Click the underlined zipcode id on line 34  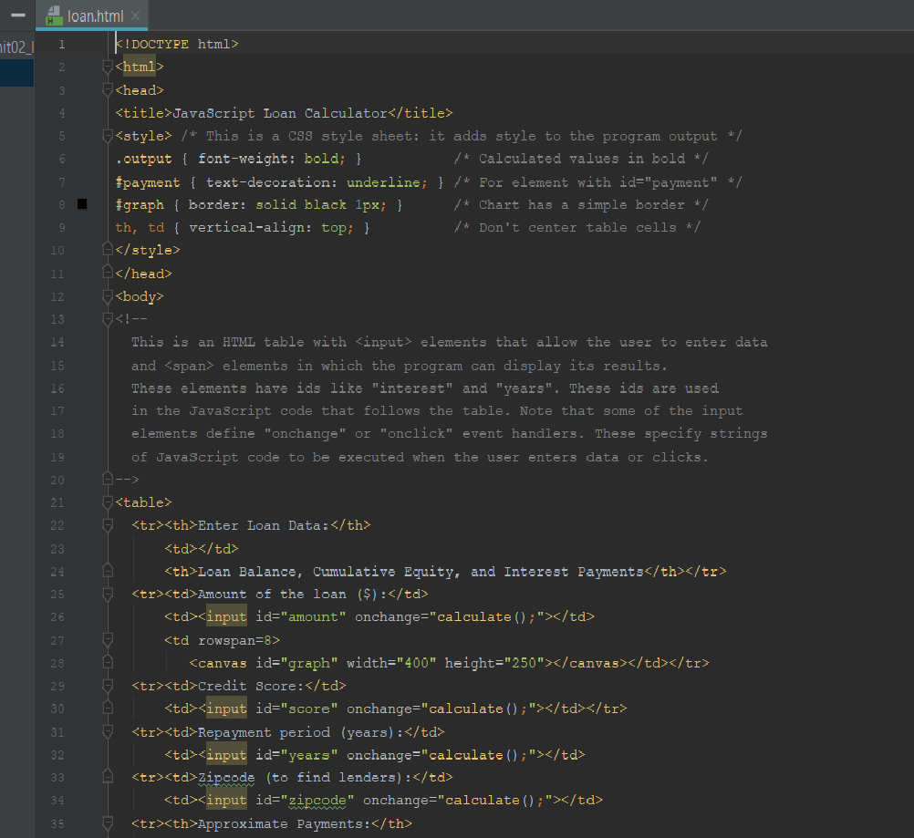point(318,800)
